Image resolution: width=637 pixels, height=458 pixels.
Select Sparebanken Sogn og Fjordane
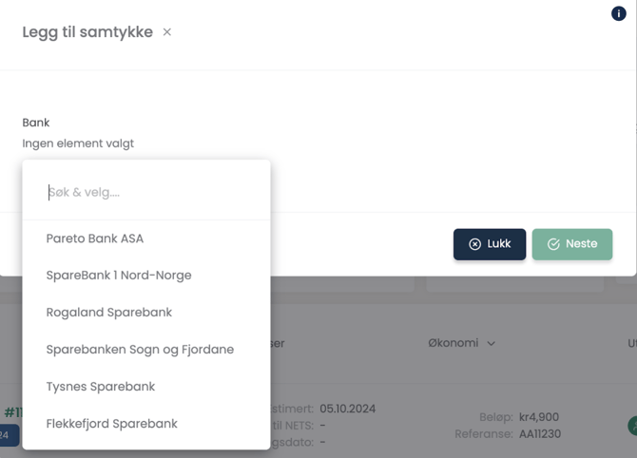coord(140,350)
